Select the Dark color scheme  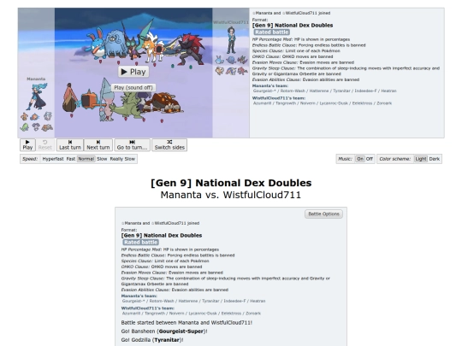click(x=435, y=159)
